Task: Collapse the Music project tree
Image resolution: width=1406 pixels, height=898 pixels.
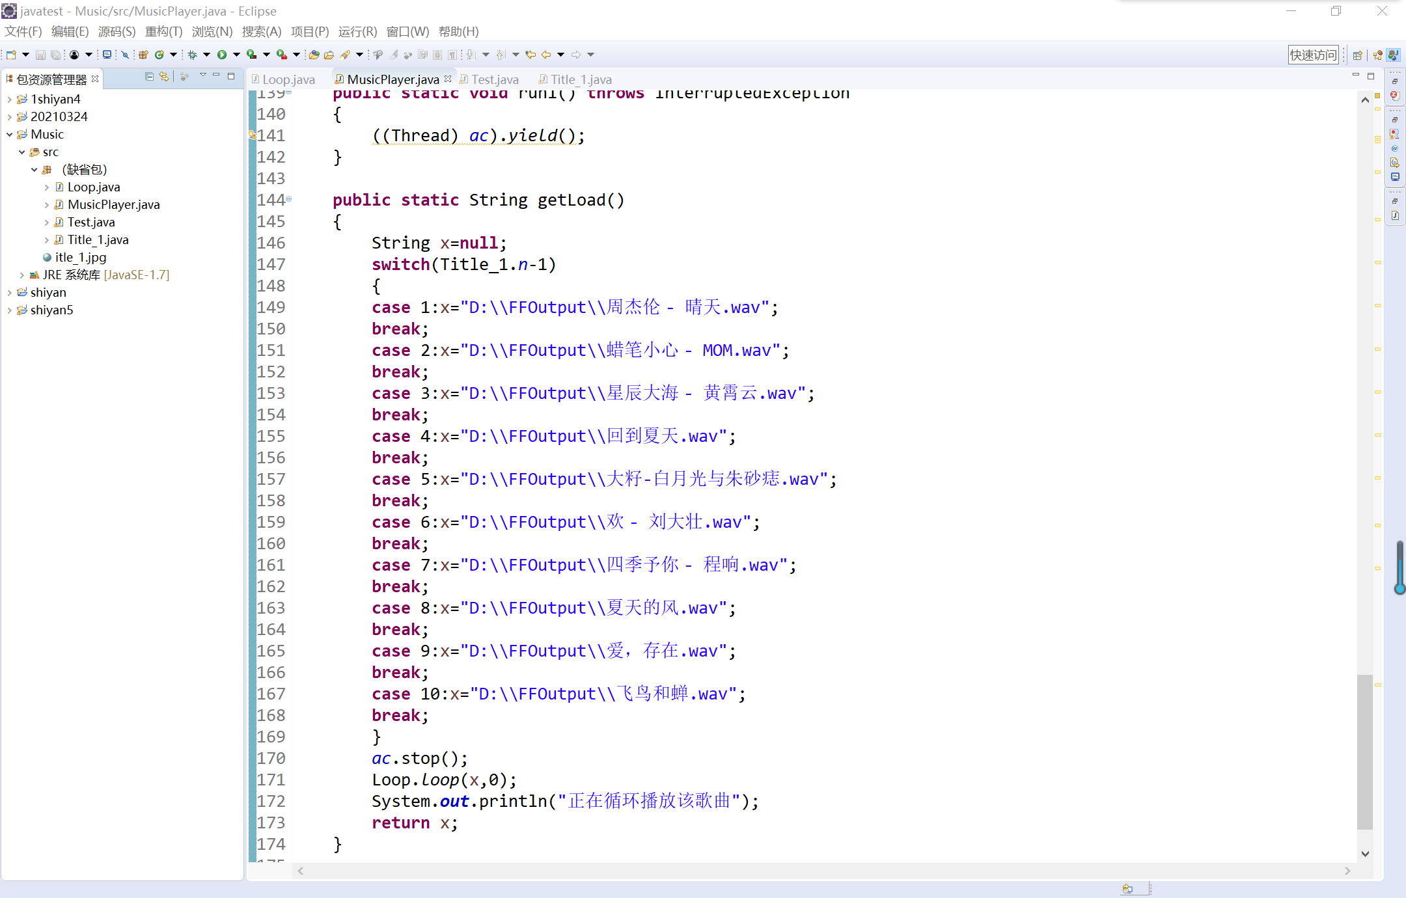Action: click(x=9, y=134)
